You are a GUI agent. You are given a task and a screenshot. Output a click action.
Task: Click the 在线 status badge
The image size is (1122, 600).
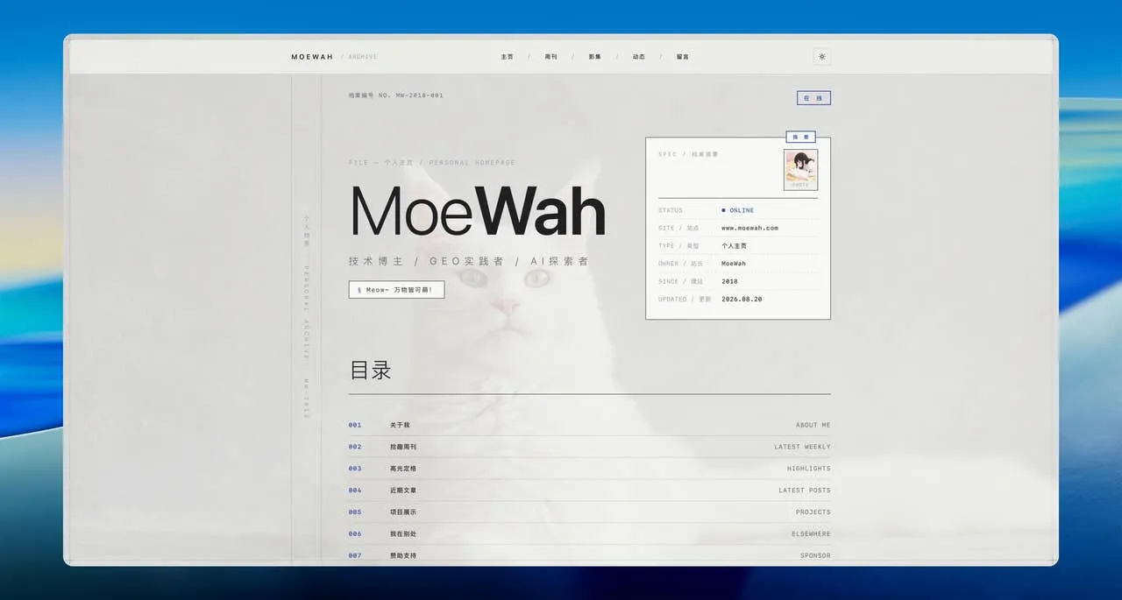pyautogui.click(x=813, y=98)
